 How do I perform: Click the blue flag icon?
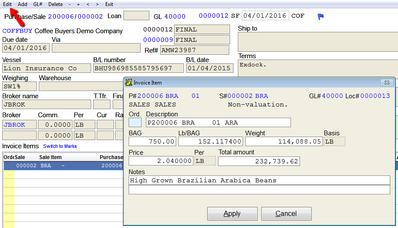[x=321, y=16]
